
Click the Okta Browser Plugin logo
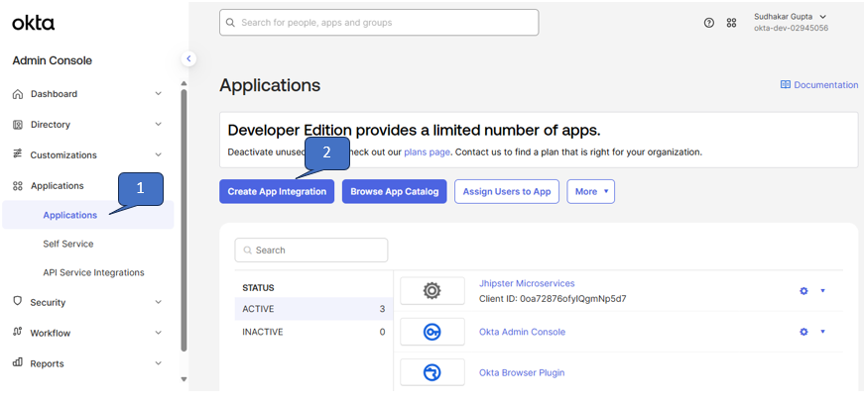[x=432, y=372]
